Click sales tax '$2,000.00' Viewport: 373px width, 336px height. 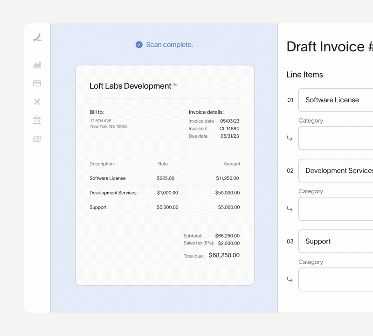click(229, 243)
